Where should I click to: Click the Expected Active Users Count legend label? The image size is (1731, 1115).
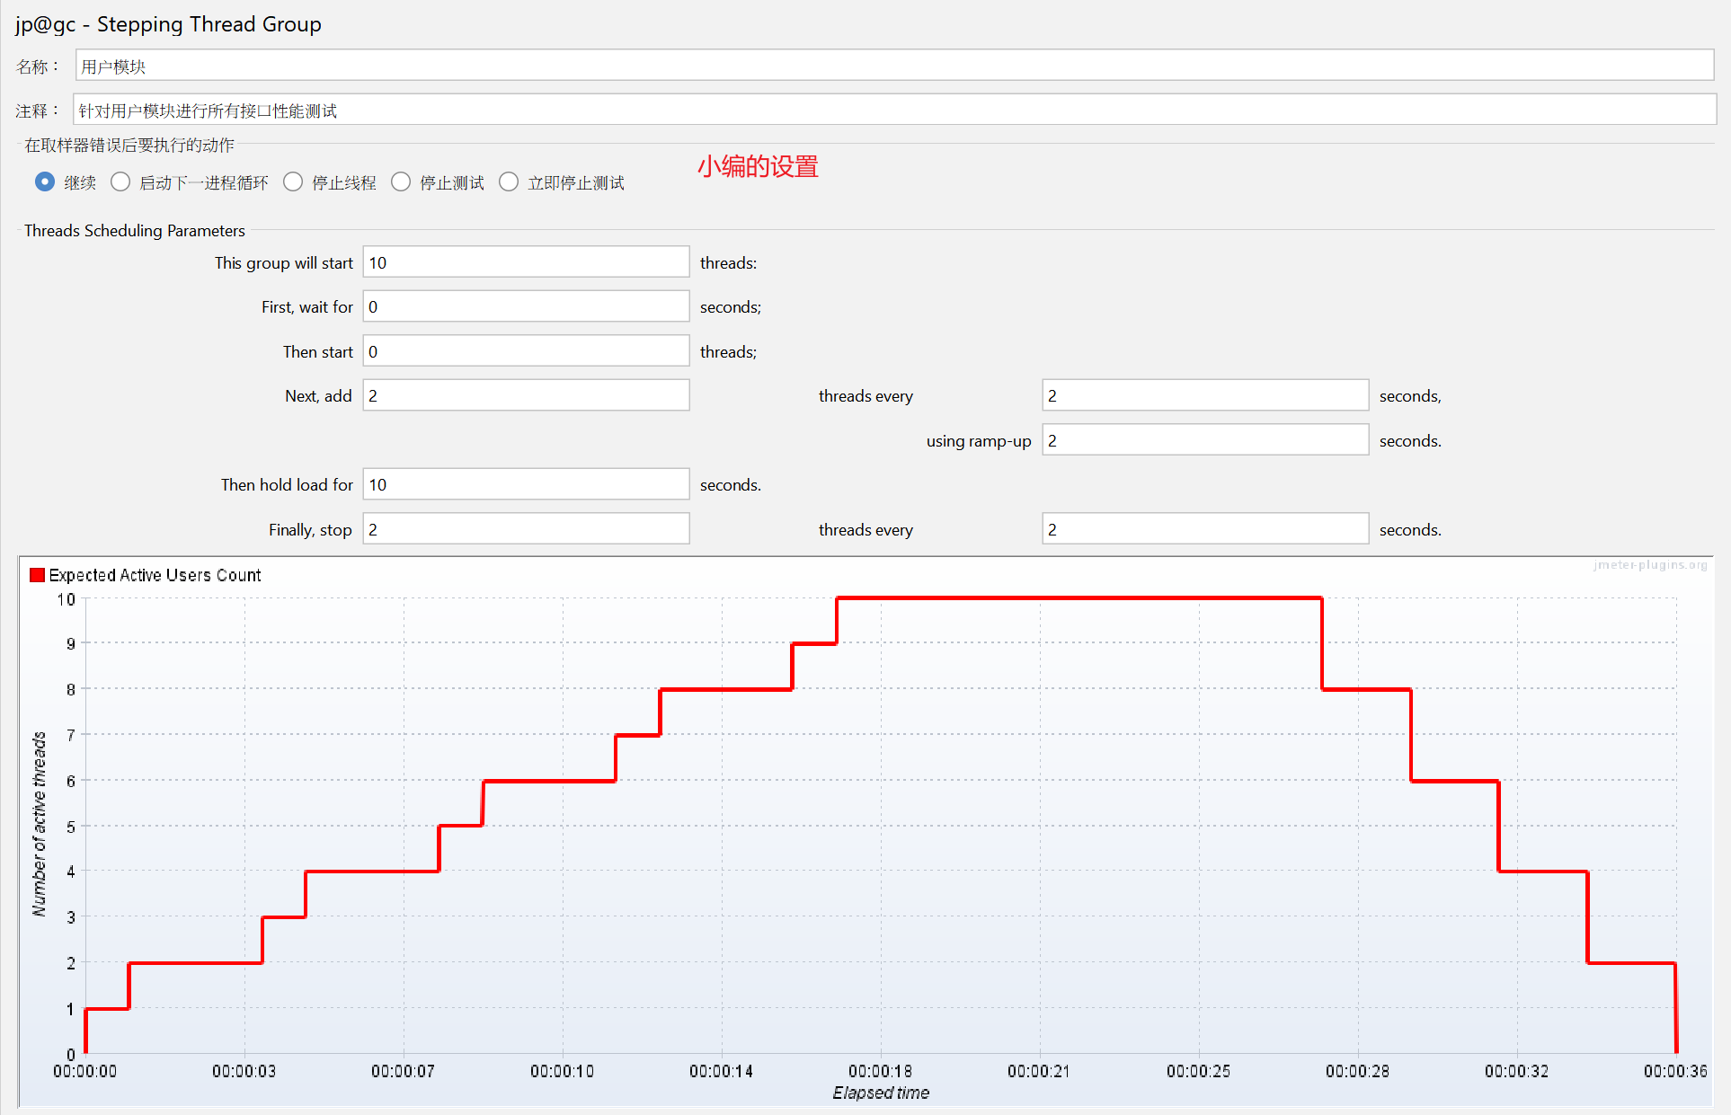[x=155, y=575]
